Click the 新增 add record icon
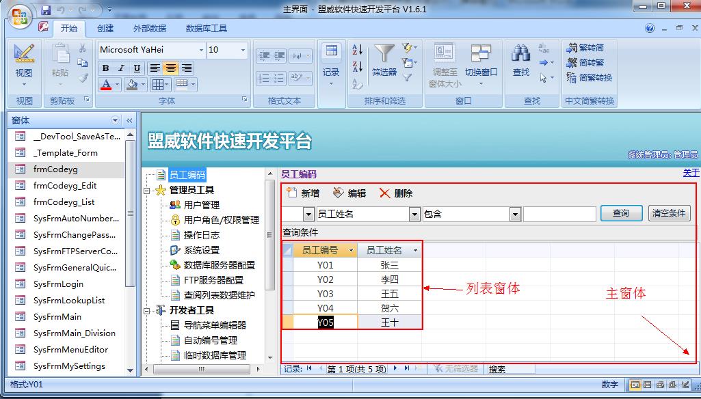Viewport: 701px width, 399px height. coord(292,193)
